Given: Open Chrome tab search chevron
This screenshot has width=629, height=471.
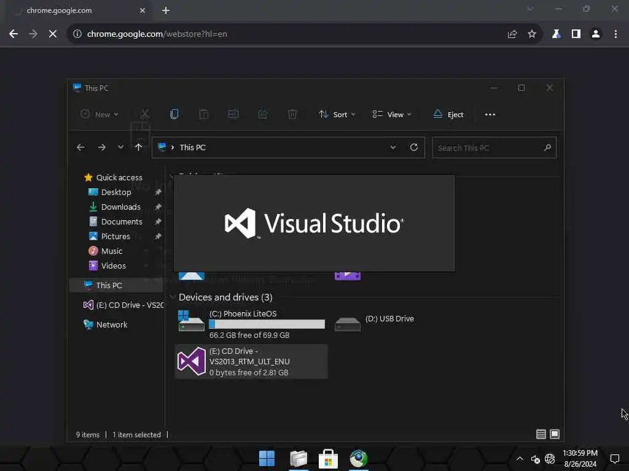Looking at the screenshot, I should pyautogui.click(x=530, y=9).
